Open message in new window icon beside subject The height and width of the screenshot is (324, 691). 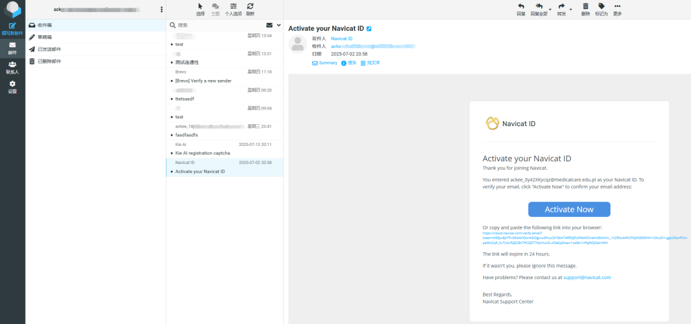(x=369, y=29)
